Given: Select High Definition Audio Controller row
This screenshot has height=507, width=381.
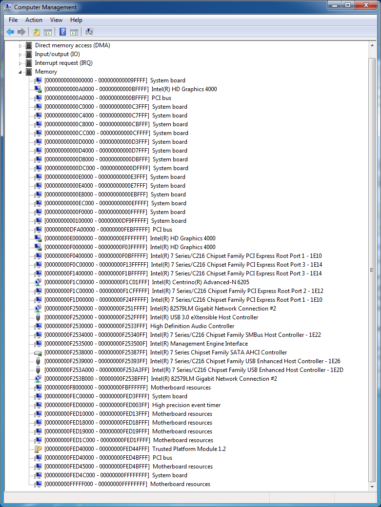Looking at the screenshot, I should 140,326.
